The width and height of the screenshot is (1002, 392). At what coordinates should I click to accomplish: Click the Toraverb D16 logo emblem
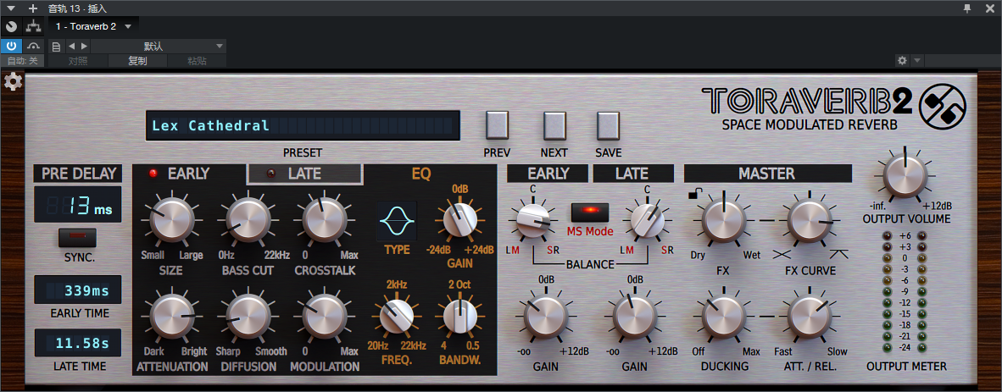point(943,107)
